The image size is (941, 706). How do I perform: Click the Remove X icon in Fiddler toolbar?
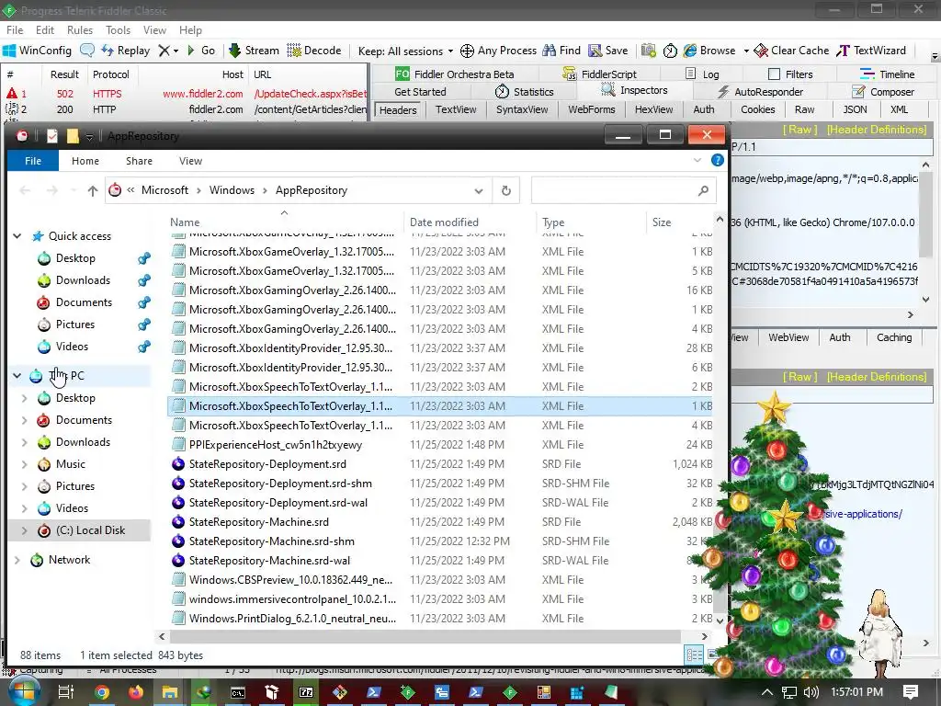[164, 51]
